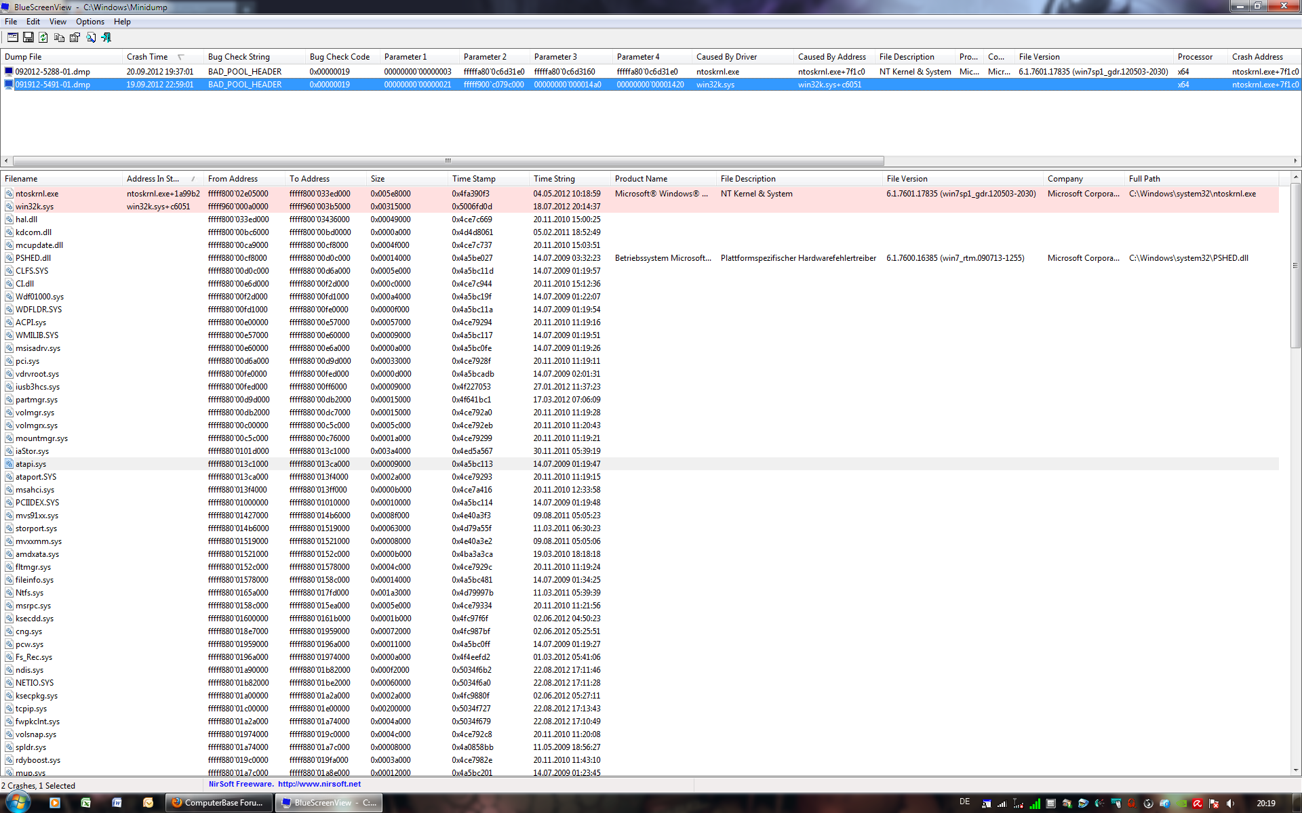The height and width of the screenshot is (813, 1302).
Task: Sort crashes by Crash Time column
Action: click(x=147, y=57)
